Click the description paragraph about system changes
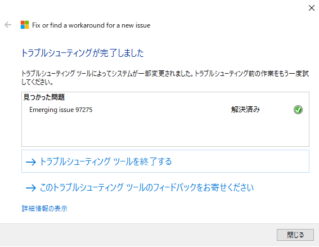The width and height of the screenshot is (319, 247). [165, 78]
